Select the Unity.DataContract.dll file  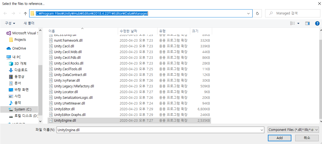coord(129,75)
